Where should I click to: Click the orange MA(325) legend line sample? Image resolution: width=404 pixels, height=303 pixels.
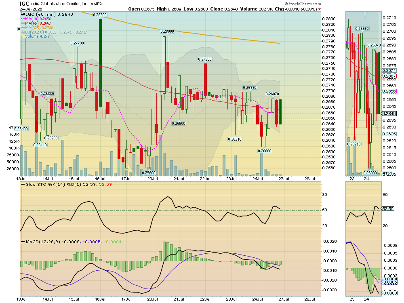pyautogui.click(x=23, y=27)
